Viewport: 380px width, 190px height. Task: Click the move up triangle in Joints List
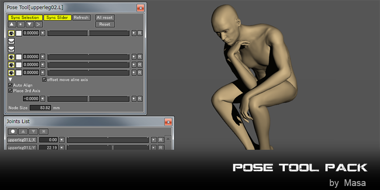pyautogui.click(x=23, y=131)
